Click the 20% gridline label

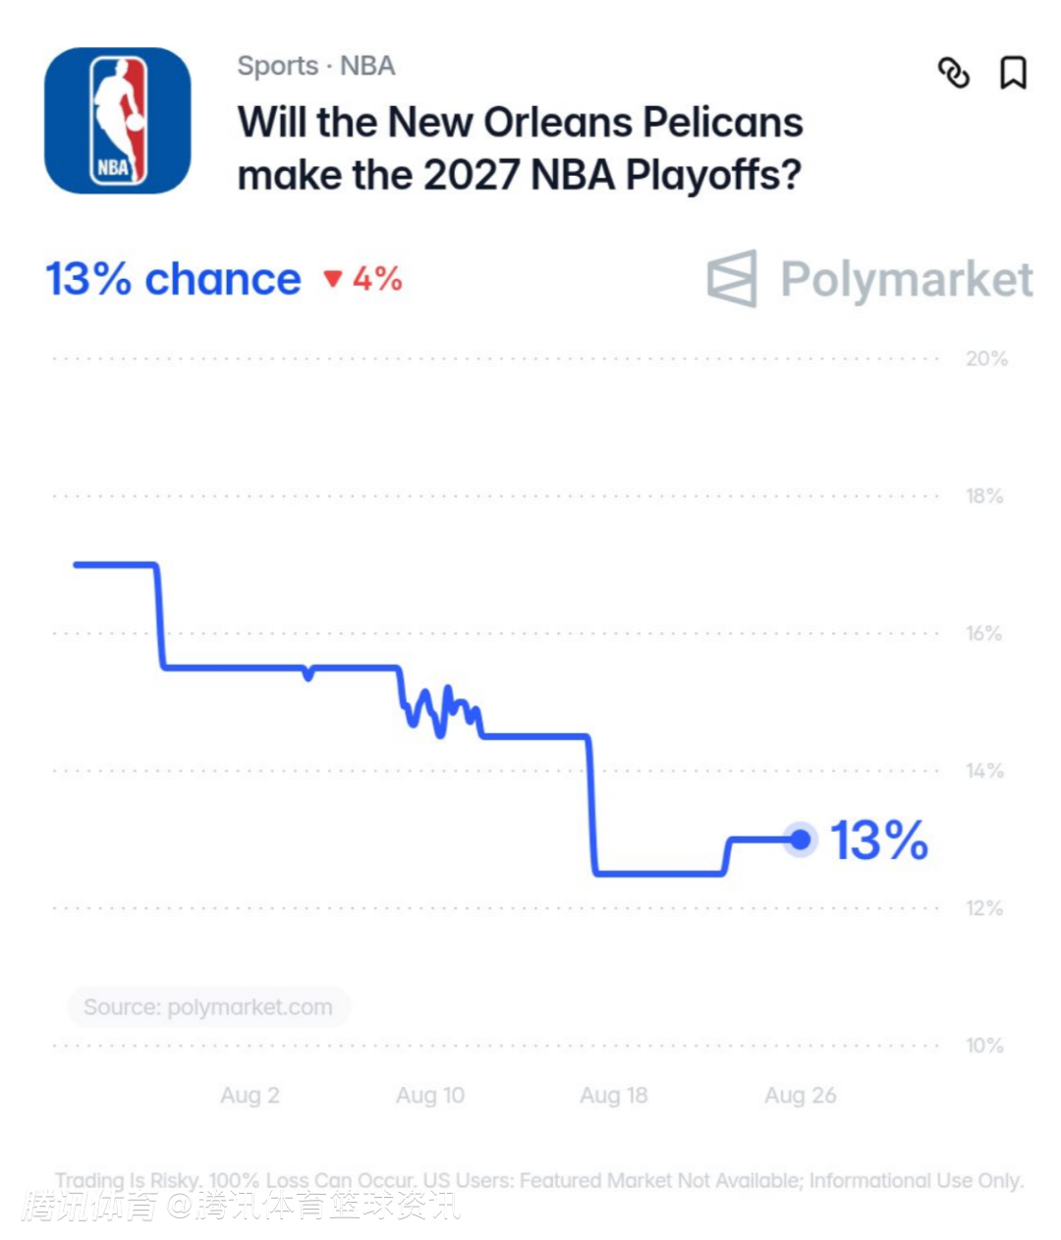pos(986,359)
